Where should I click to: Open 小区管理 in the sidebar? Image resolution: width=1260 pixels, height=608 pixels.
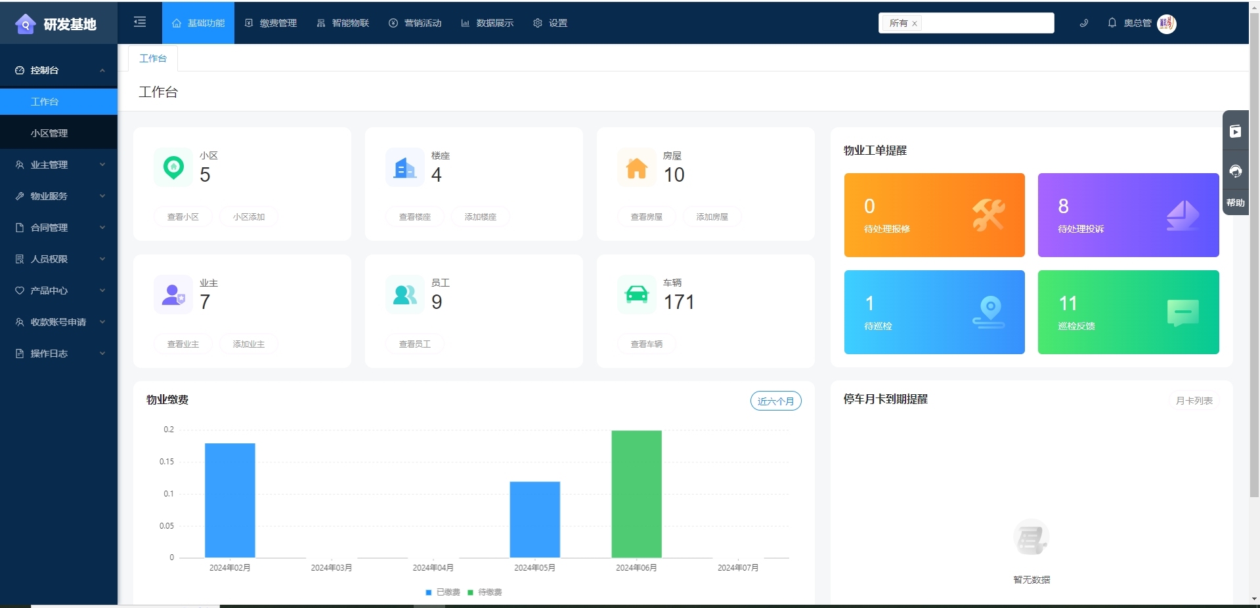[58, 133]
